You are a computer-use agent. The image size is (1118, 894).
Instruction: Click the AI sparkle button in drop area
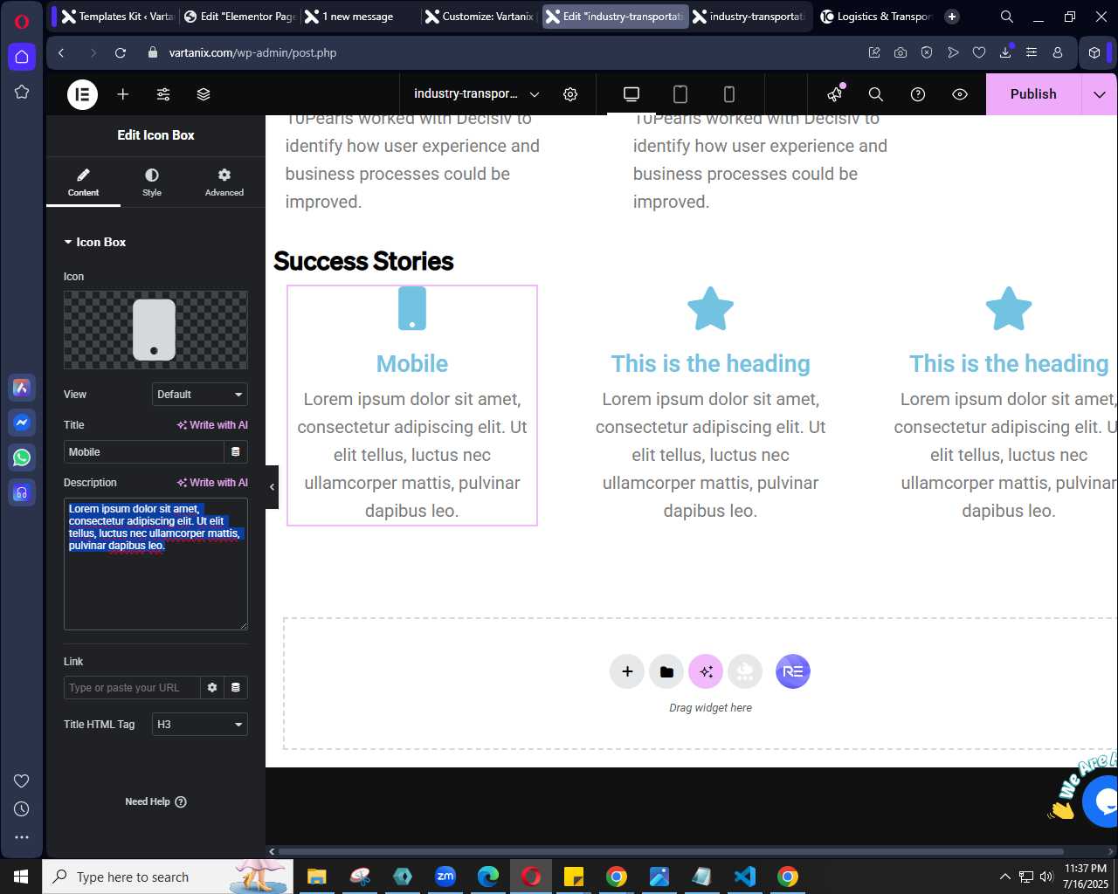(706, 671)
